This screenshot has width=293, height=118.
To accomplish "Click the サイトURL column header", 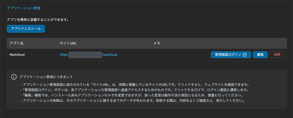I will click(x=68, y=43).
